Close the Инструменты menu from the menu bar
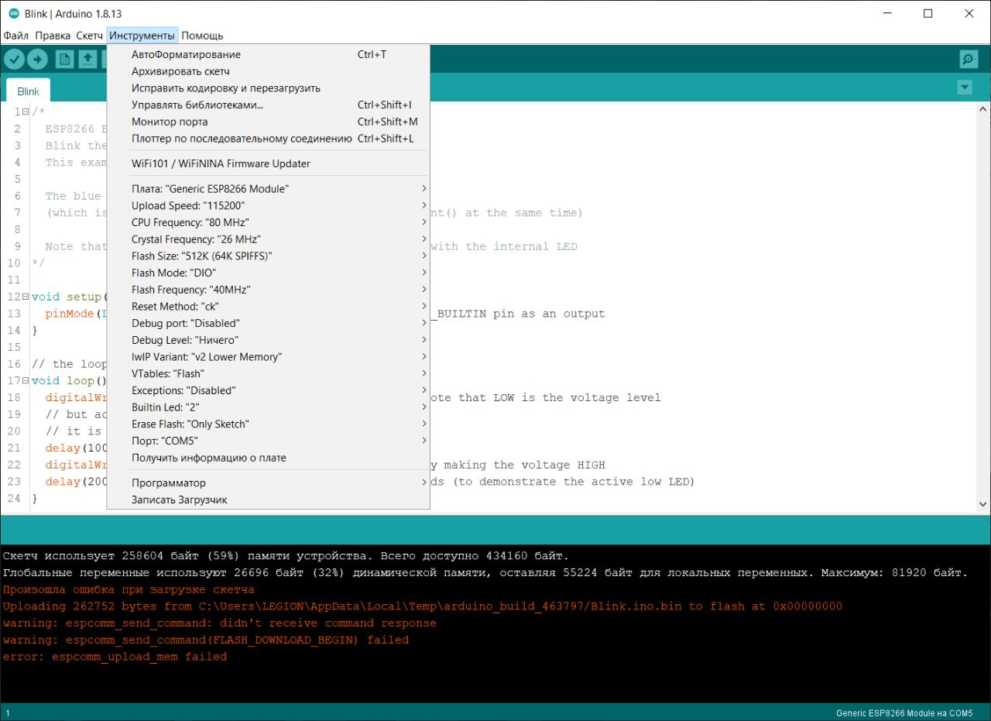 [142, 36]
